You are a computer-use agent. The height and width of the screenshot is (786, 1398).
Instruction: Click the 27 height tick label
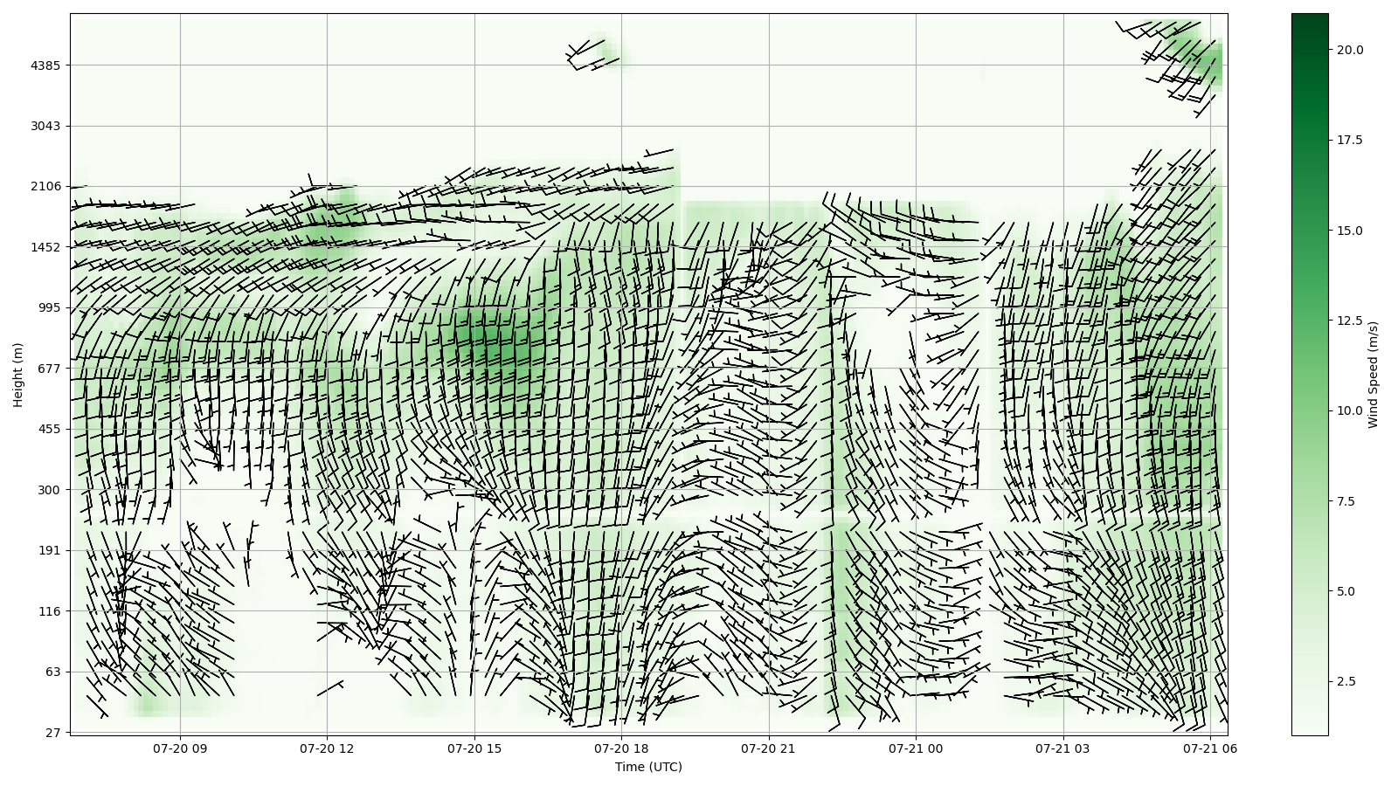pyautogui.click(x=52, y=733)
